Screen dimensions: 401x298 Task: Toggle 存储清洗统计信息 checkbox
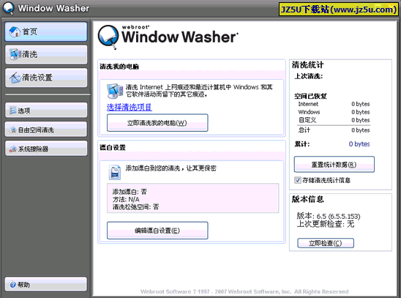click(297, 180)
